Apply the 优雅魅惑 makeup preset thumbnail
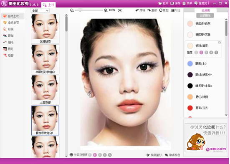This screenshot has width=230, height=164. tap(45, 29)
